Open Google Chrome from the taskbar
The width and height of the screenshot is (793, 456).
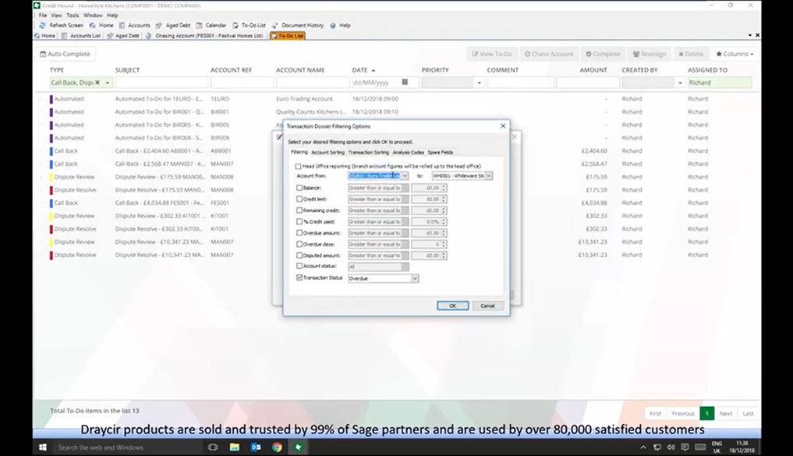click(x=277, y=447)
